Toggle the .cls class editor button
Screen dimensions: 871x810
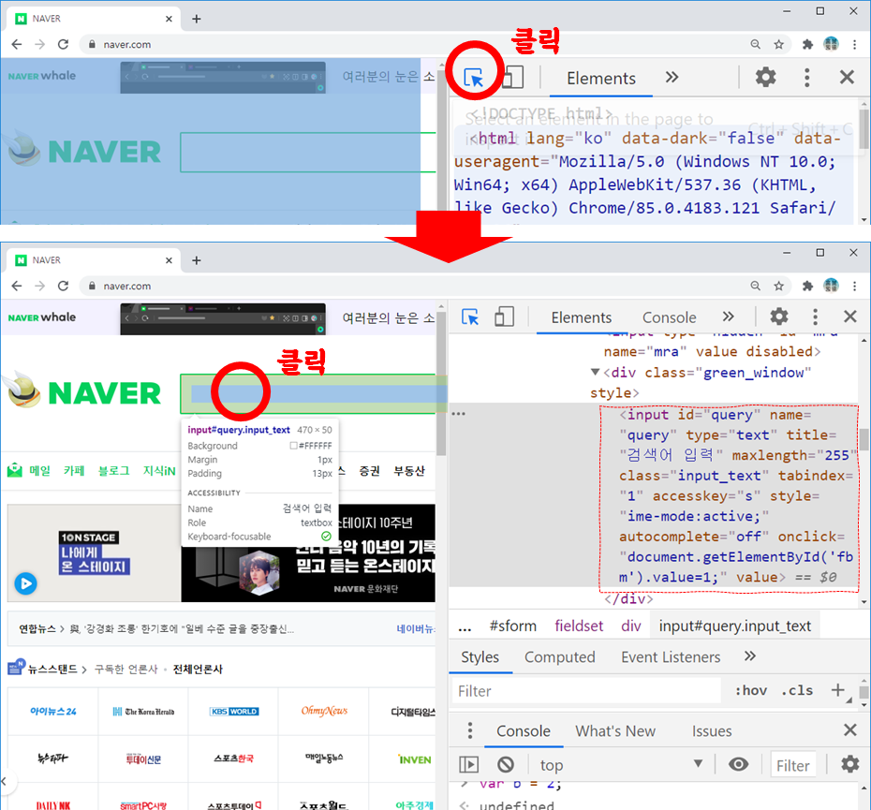click(x=797, y=690)
